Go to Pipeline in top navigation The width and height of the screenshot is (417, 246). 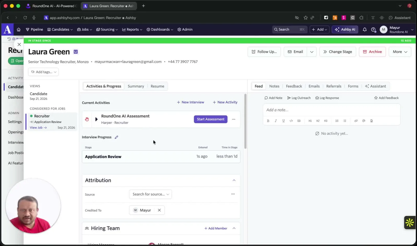(34, 29)
